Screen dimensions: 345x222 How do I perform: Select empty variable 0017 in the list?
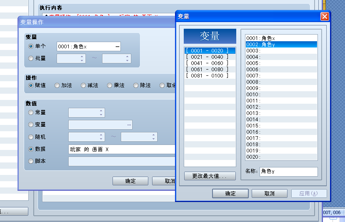pos(281,138)
